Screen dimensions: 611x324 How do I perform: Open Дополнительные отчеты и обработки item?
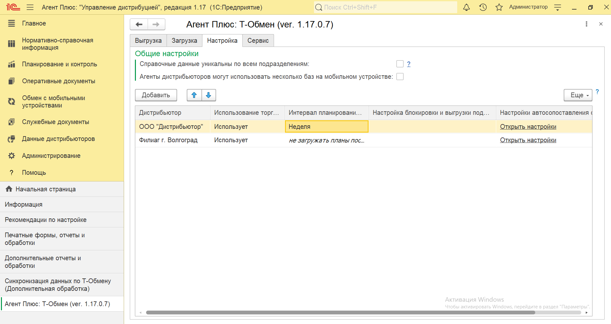(x=62, y=262)
